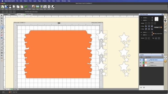Open the Effects menu
The image size is (168, 94).
tap(44, 1)
